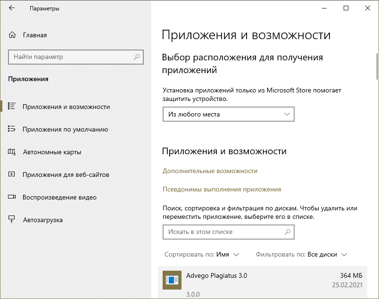Click the back arrow icon

(x=12, y=8)
